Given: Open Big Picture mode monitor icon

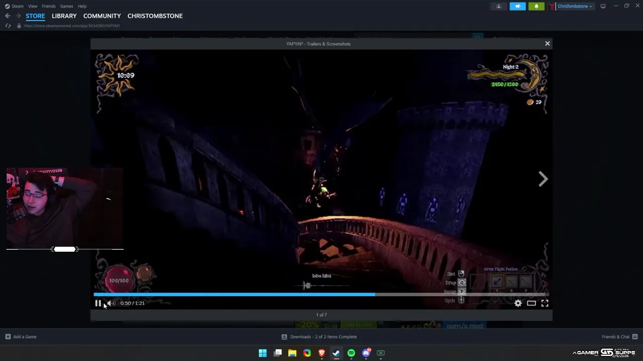Looking at the screenshot, I should (603, 6).
